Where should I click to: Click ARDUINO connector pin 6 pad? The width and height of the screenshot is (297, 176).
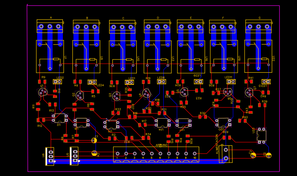[160, 153]
